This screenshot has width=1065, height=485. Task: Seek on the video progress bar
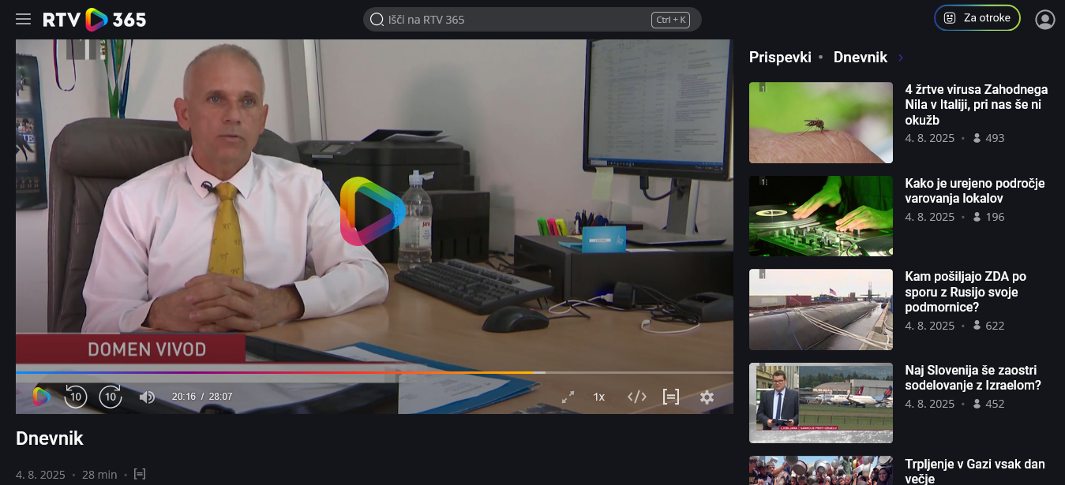pyautogui.click(x=374, y=372)
